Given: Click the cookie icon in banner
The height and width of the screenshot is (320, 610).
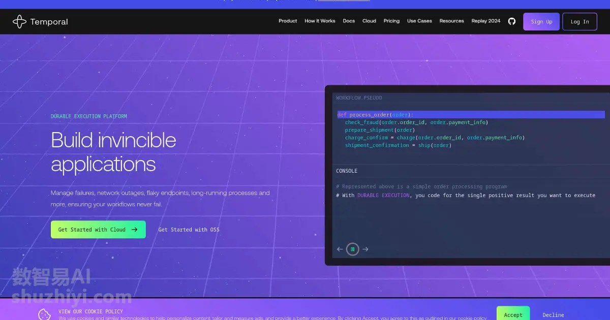Looking at the screenshot, I should pos(45,314).
